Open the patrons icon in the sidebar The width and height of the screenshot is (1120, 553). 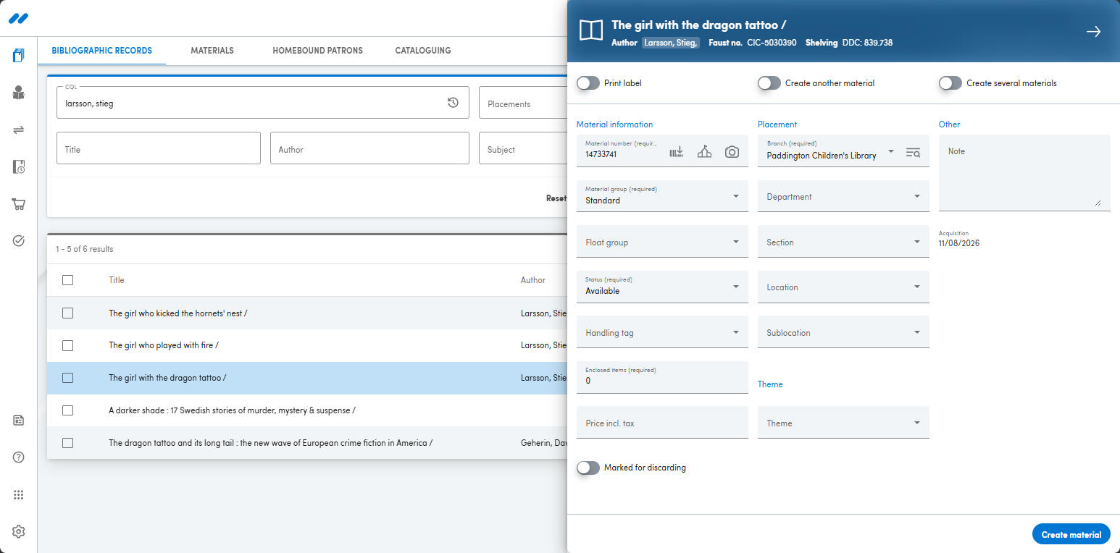click(x=19, y=93)
